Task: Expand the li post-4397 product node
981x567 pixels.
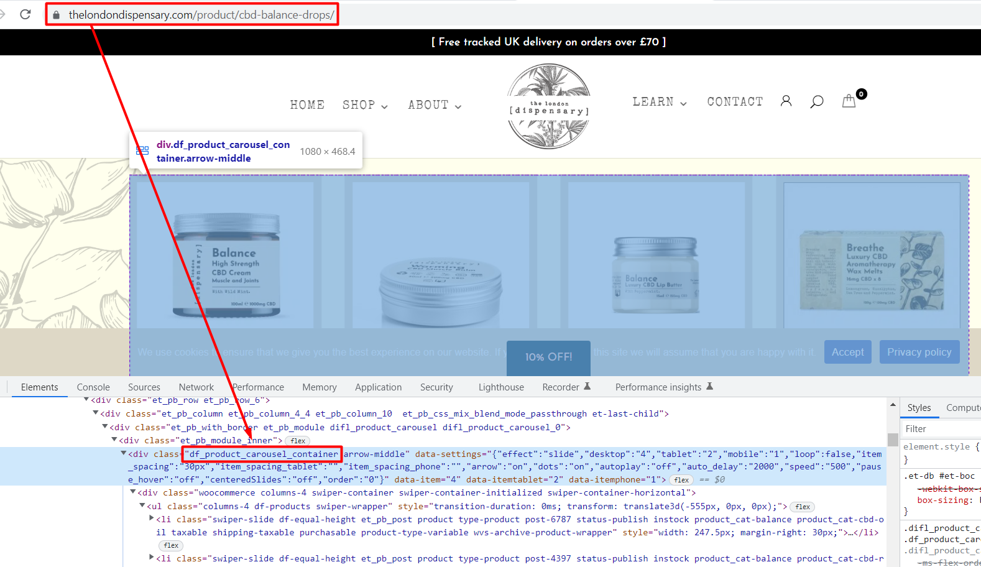Action: pos(152,558)
